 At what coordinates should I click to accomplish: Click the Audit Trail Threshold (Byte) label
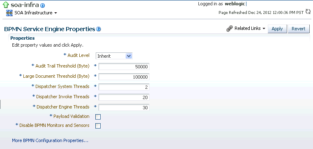62,66
